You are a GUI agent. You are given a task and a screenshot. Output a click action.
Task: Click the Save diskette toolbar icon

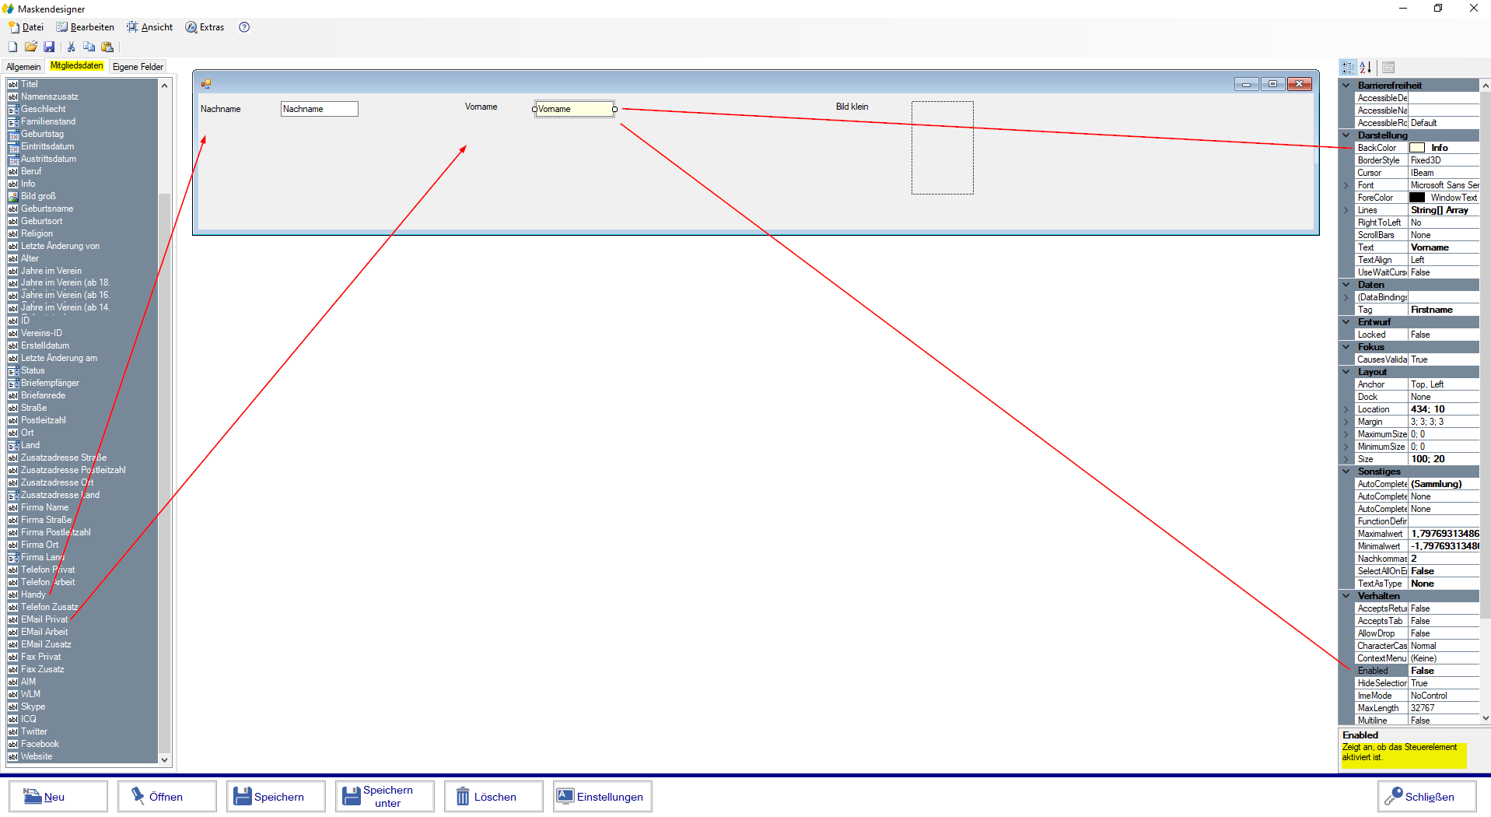coord(49,47)
